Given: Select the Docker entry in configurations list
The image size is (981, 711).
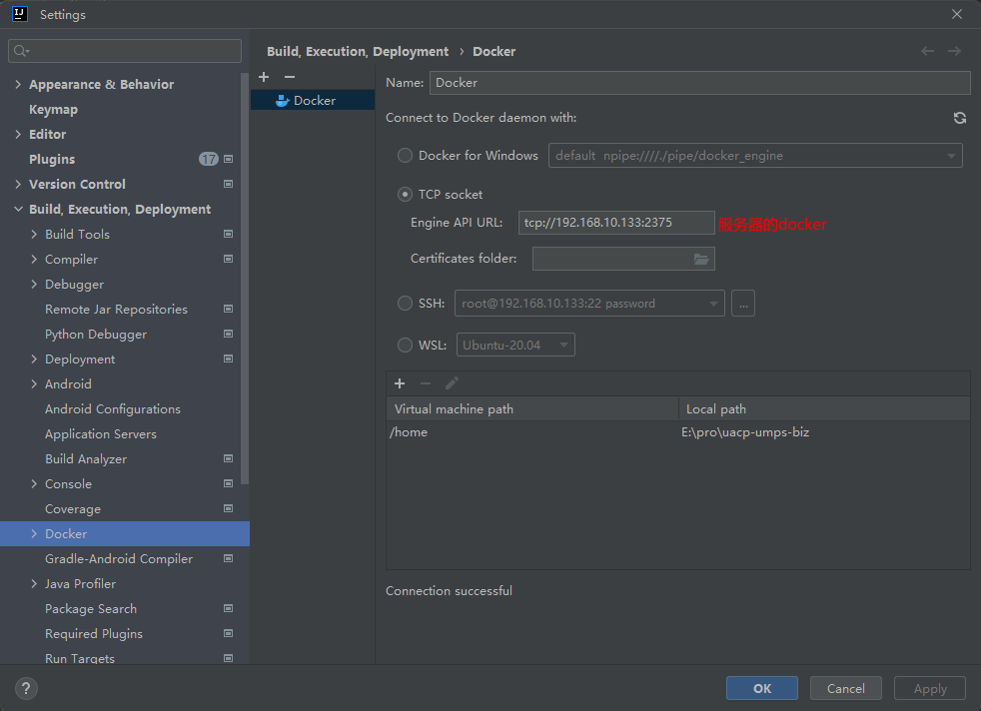Looking at the screenshot, I should click(x=313, y=100).
